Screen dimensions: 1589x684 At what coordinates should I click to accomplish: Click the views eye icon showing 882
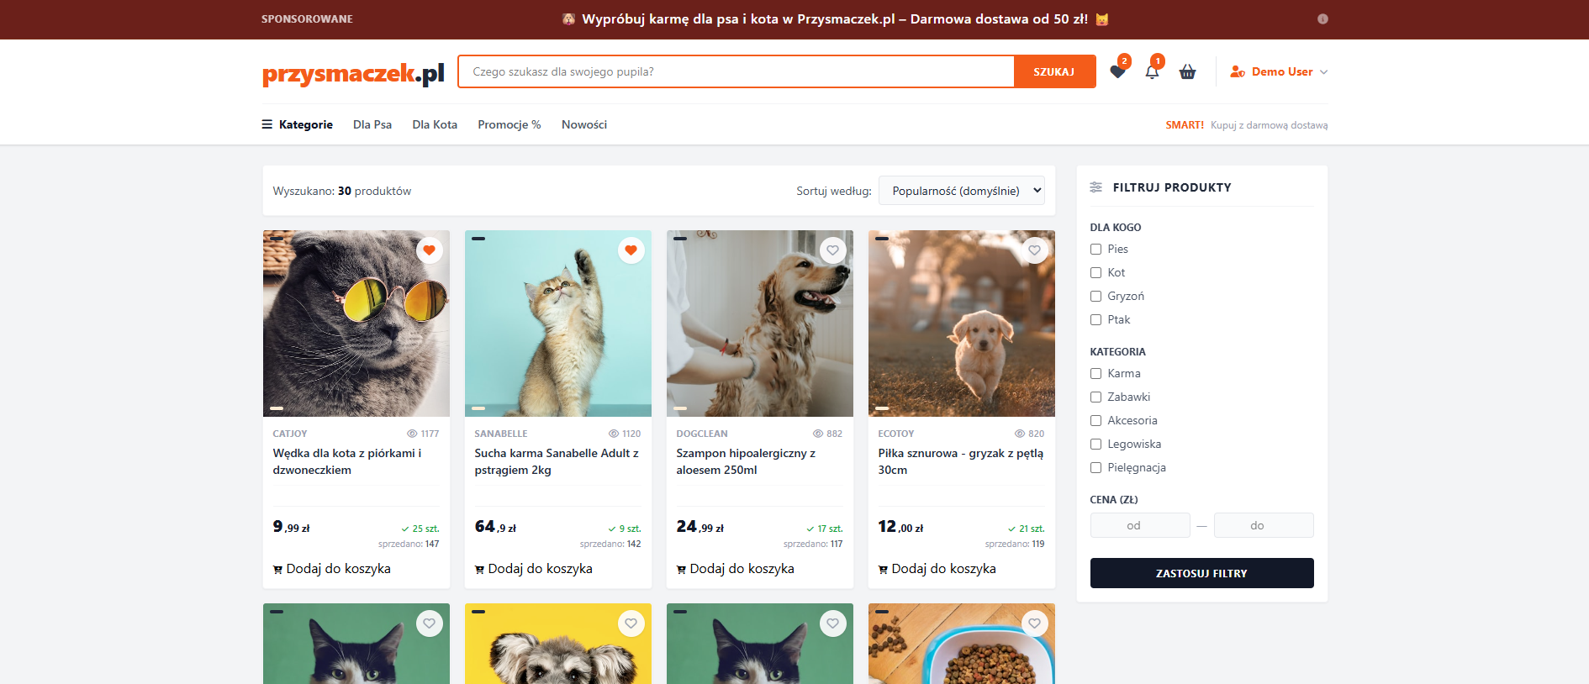pyautogui.click(x=818, y=434)
